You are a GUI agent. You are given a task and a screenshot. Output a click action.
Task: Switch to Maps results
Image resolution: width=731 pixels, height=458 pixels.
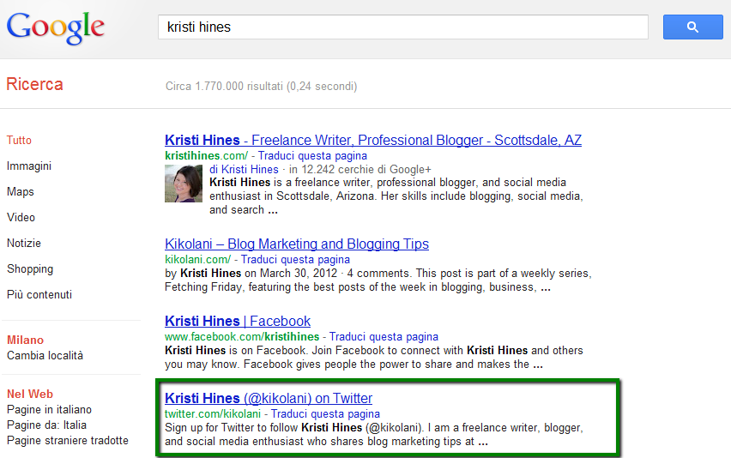click(x=21, y=192)
